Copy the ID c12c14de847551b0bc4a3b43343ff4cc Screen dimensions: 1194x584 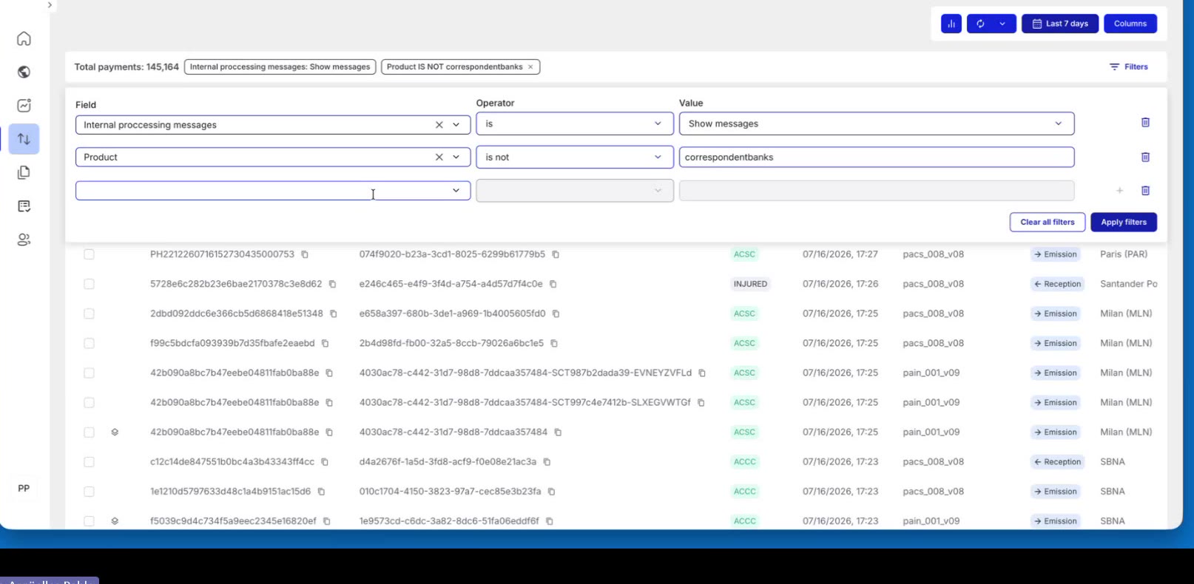click(325, 461)
